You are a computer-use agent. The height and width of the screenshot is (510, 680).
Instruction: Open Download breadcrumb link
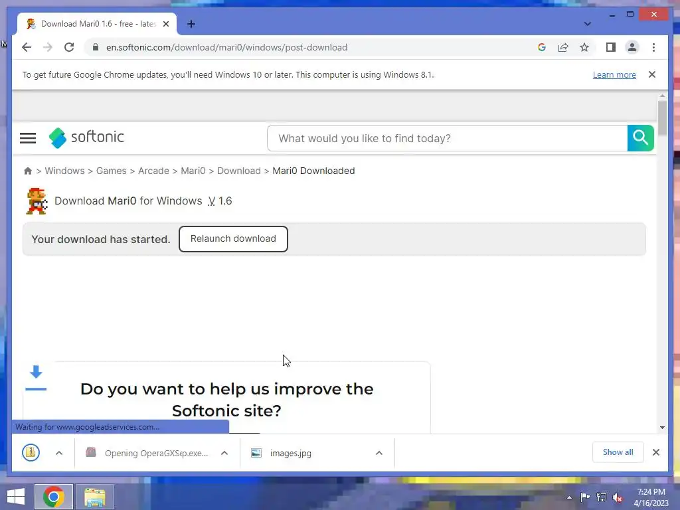239,171
